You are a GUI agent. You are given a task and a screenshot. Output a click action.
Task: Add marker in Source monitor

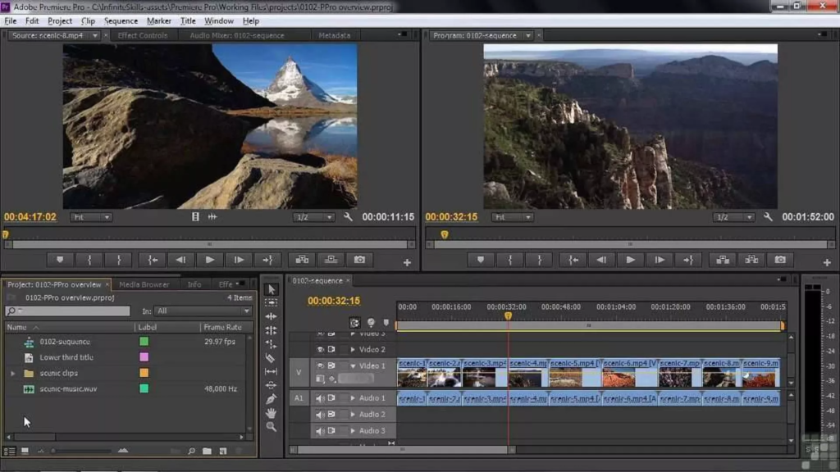(x=59, y=260)
